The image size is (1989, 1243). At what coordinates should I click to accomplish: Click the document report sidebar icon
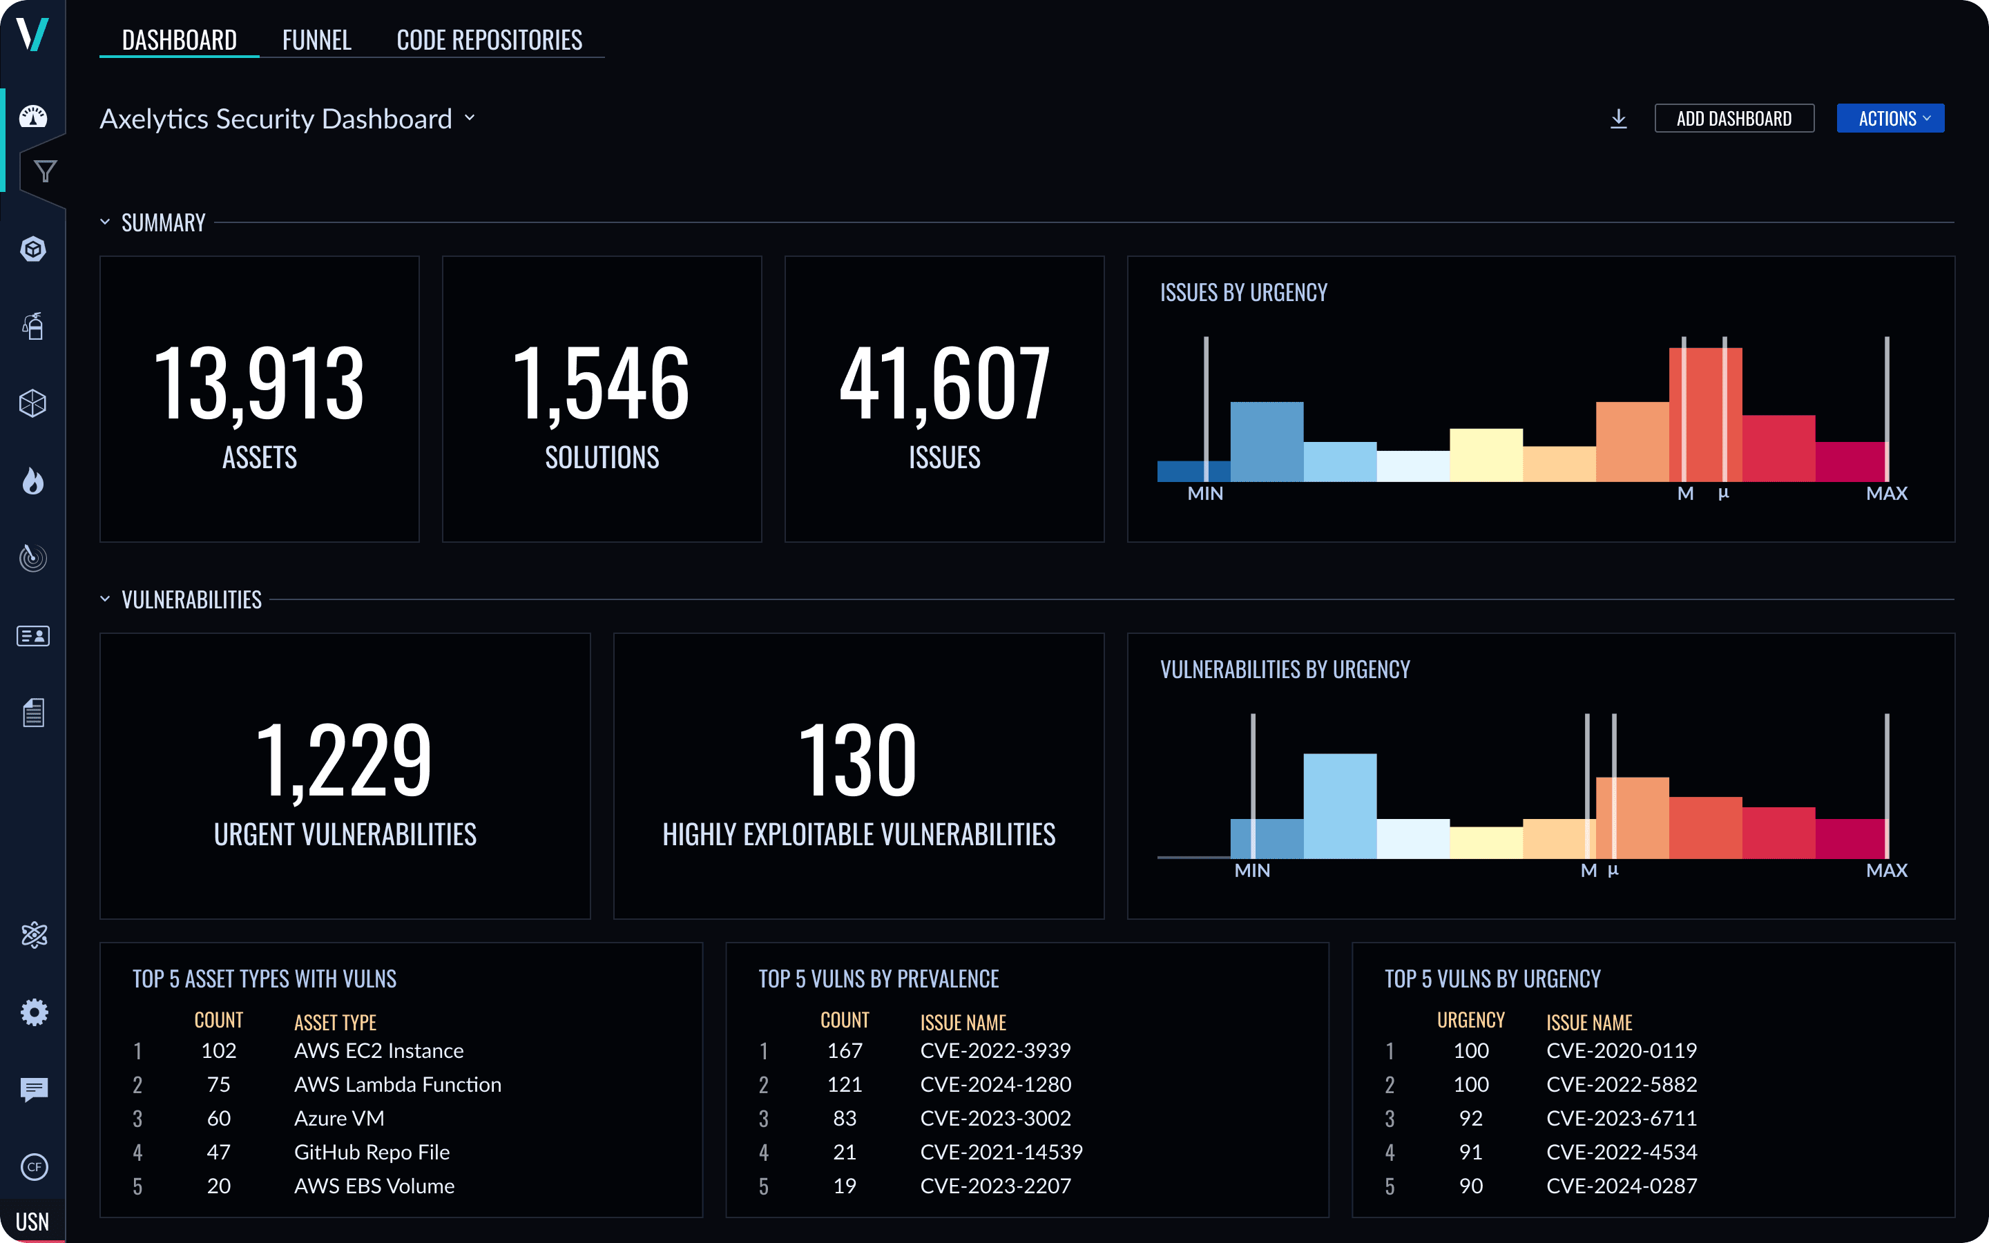[33, 713]
